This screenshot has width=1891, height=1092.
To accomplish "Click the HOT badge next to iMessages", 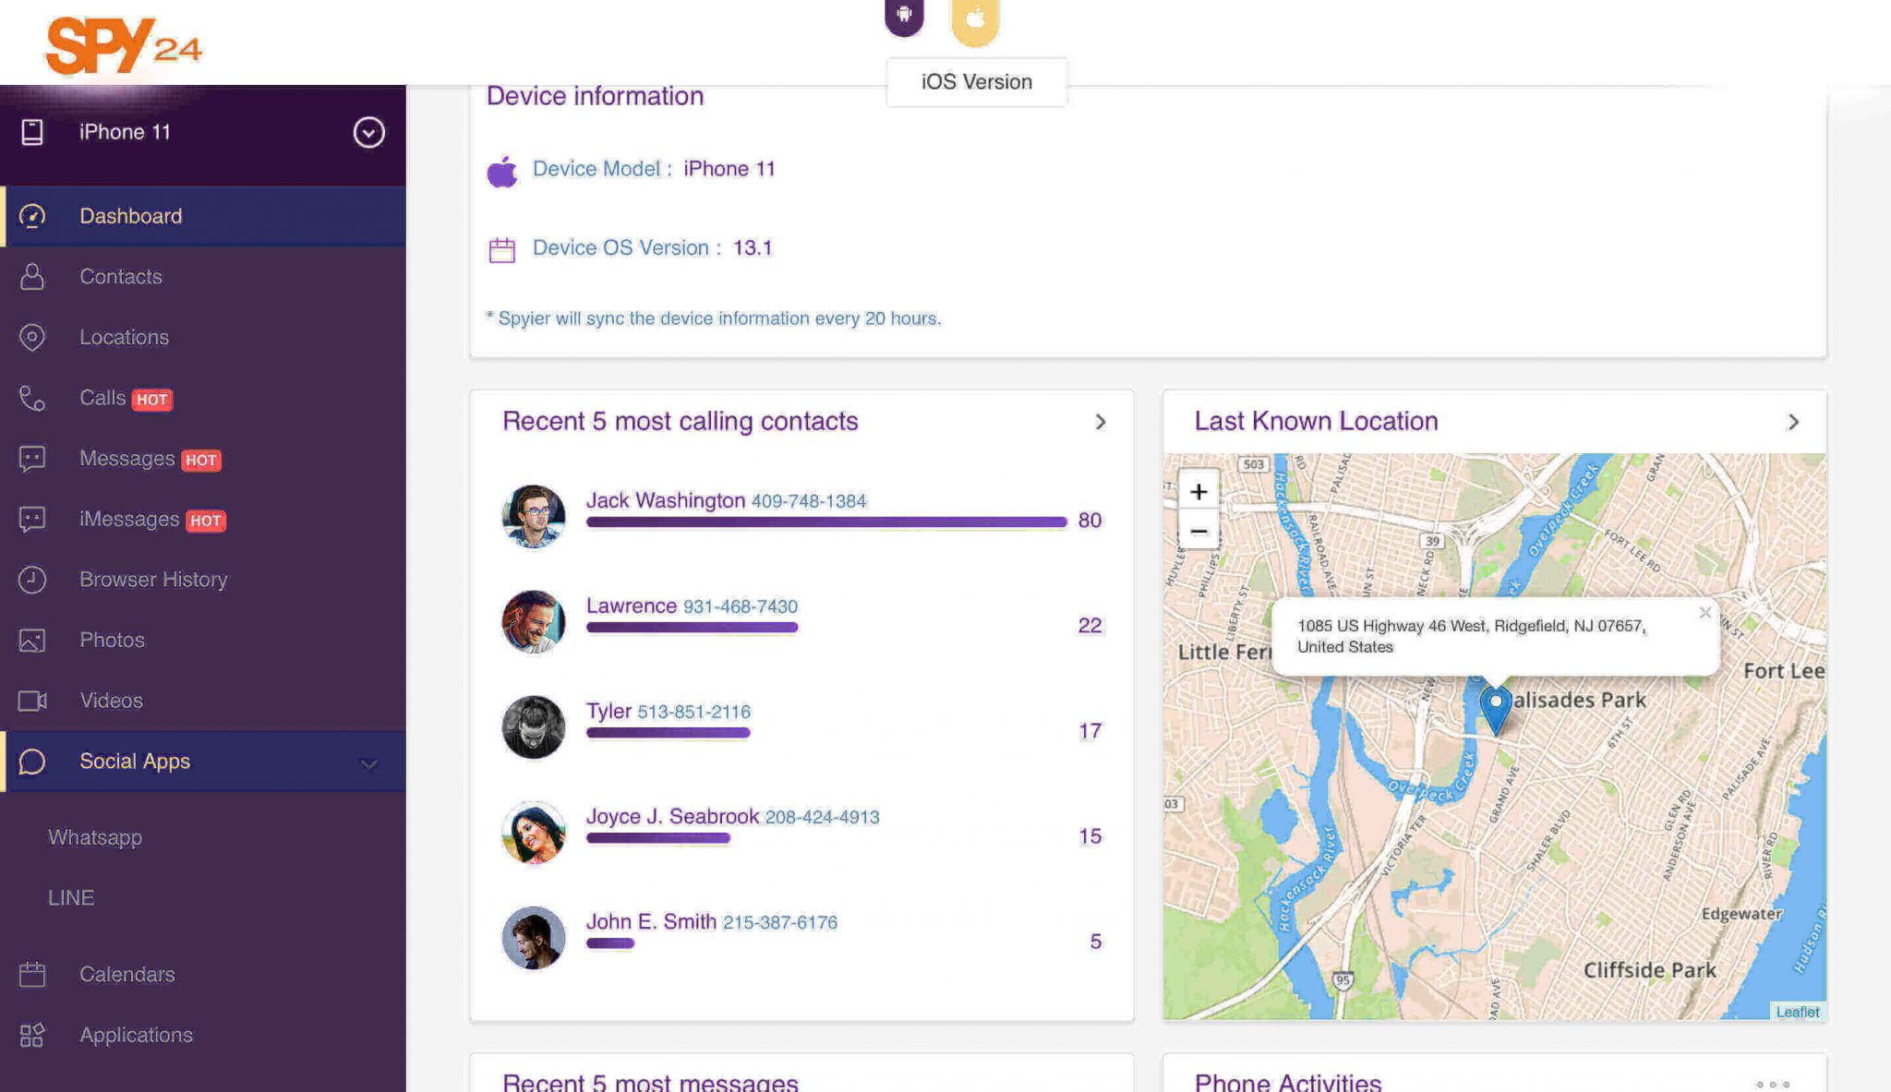I will tap(205, 521).
